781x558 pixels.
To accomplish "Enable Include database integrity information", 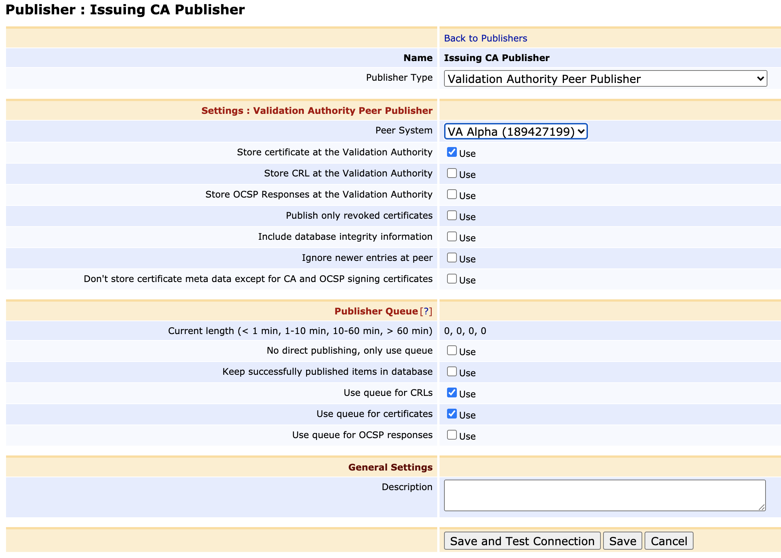I will tap(452, 236).
